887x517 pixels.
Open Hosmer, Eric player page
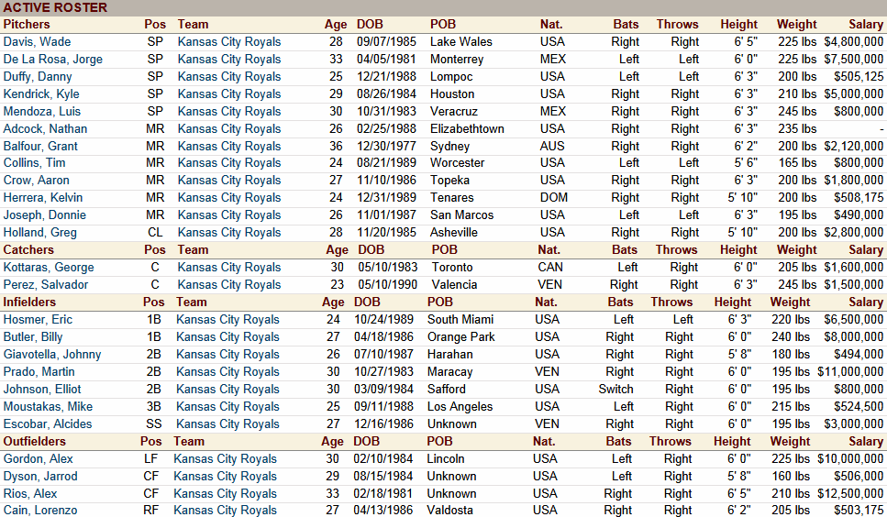click(38, 320)
